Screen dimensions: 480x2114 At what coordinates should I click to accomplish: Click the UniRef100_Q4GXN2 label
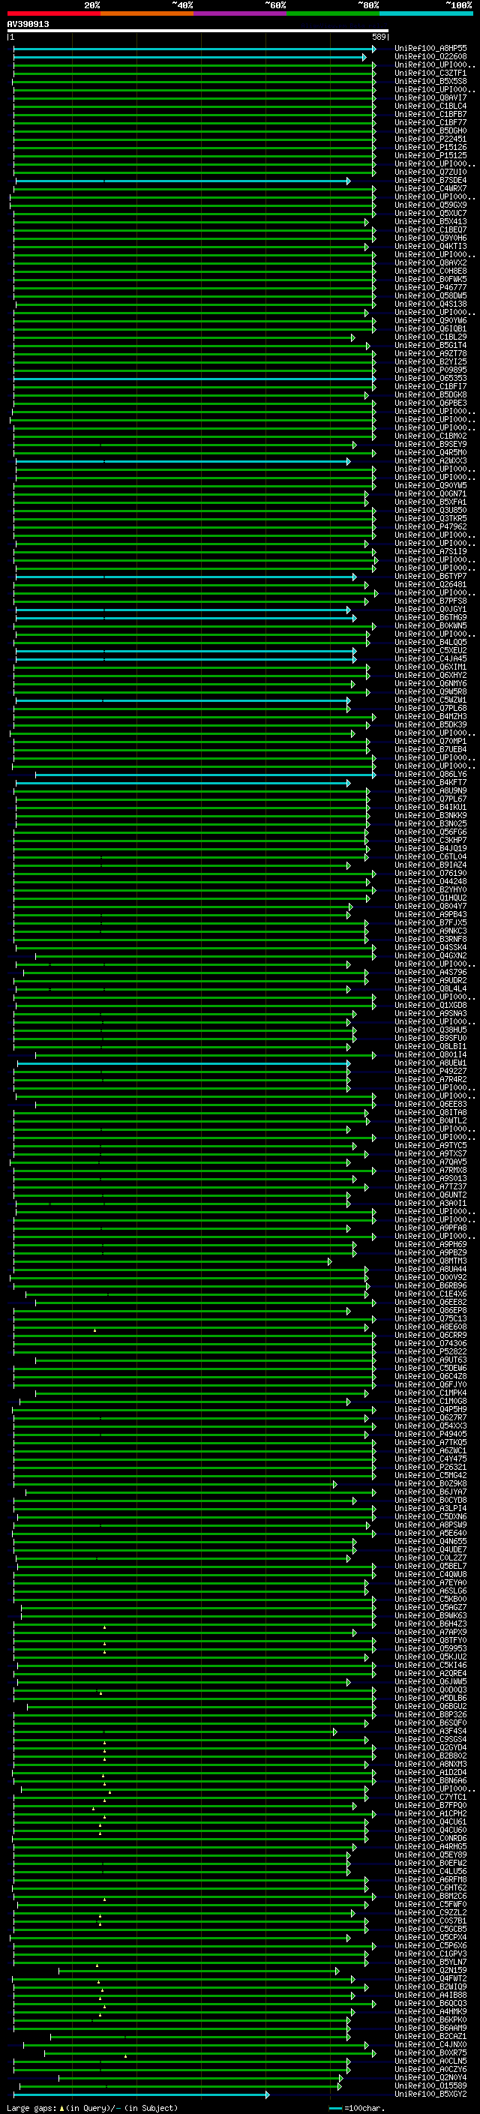[x=430, y=956]
